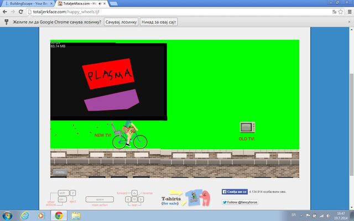Click 'Сачувај лозинку' save password button
Viewport: 354px width, 221px height.
(x=121, y=22)
